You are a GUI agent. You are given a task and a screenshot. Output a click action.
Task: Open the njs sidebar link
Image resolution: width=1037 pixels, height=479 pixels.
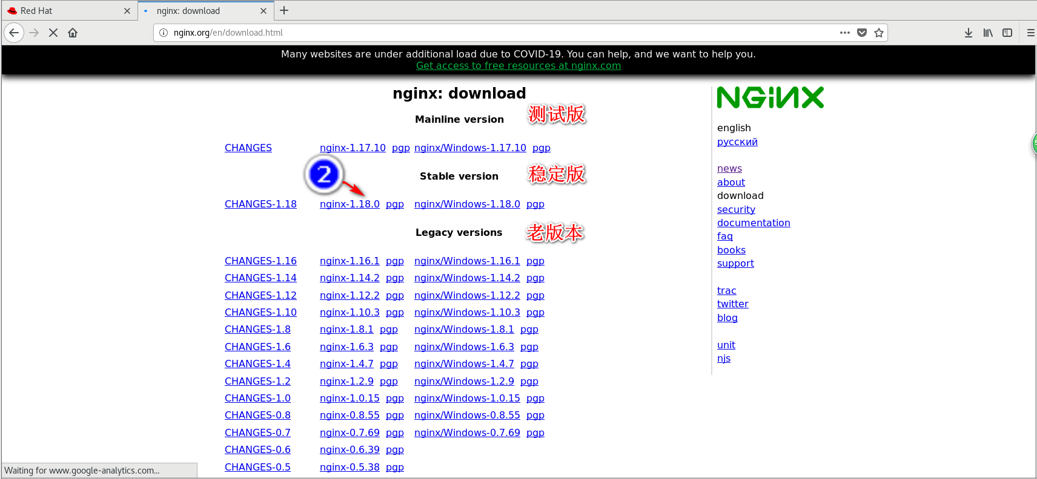click(724, 358)
